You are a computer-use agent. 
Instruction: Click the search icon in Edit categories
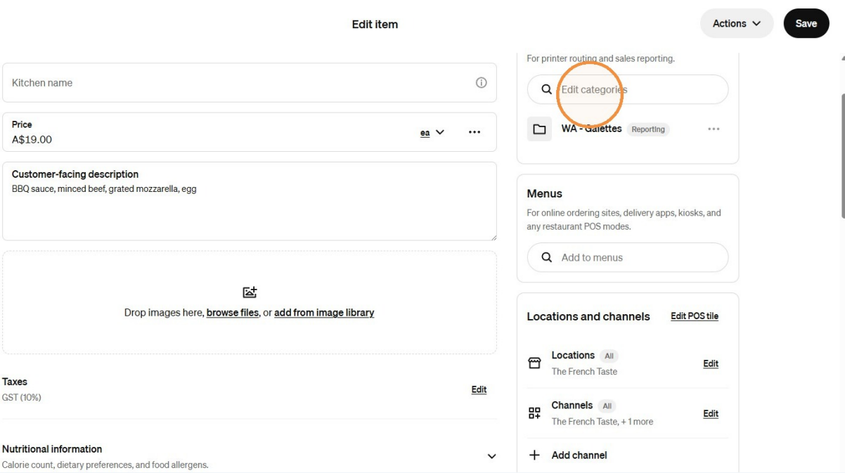point(546,90)
